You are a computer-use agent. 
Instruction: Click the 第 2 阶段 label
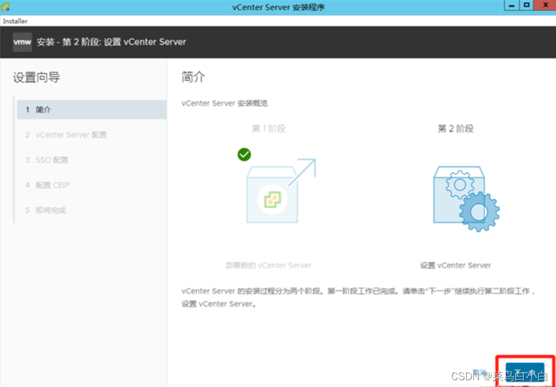click(456, 129)
